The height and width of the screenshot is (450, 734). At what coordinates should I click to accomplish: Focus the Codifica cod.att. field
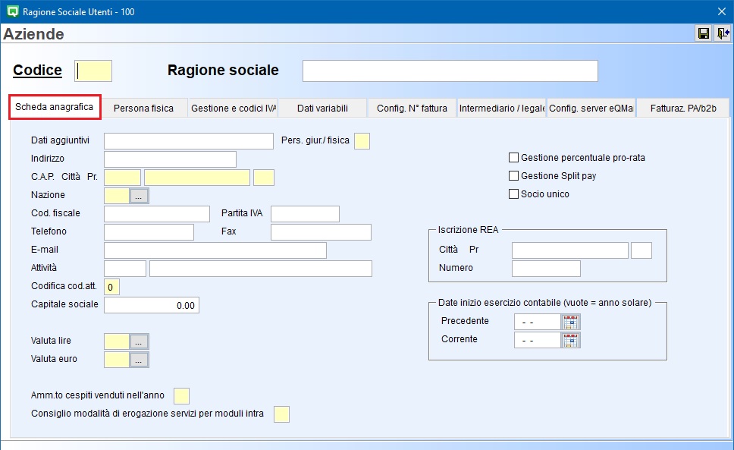pos(112,287)
